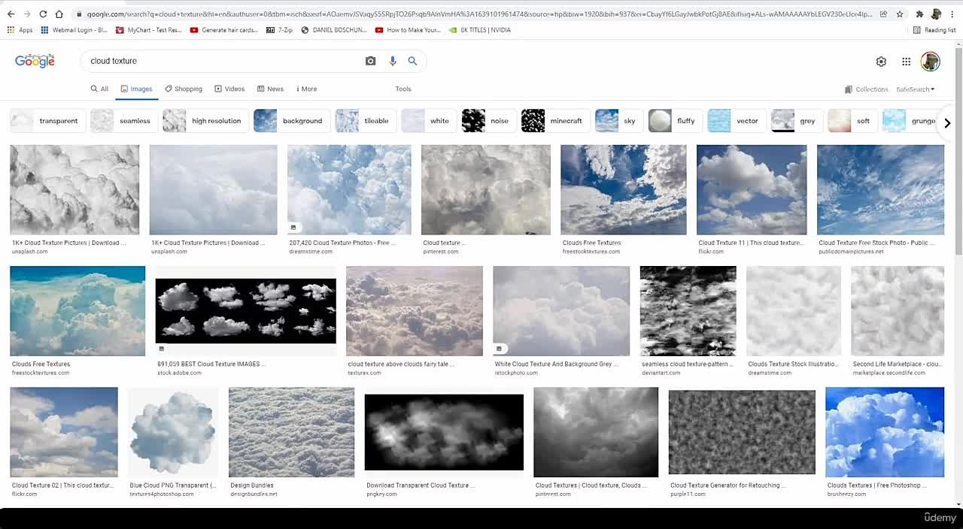Switch to the Shopping tab
963x529 pixels.
tap(184, 89)
